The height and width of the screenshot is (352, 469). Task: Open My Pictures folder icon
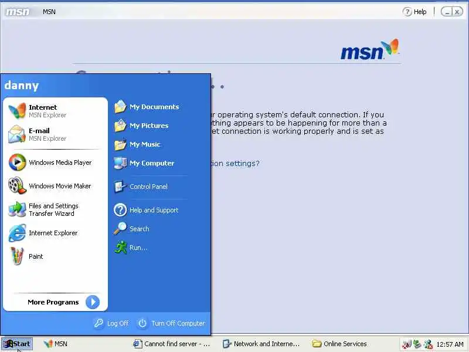pyautogui.click(x=120, y=126)
